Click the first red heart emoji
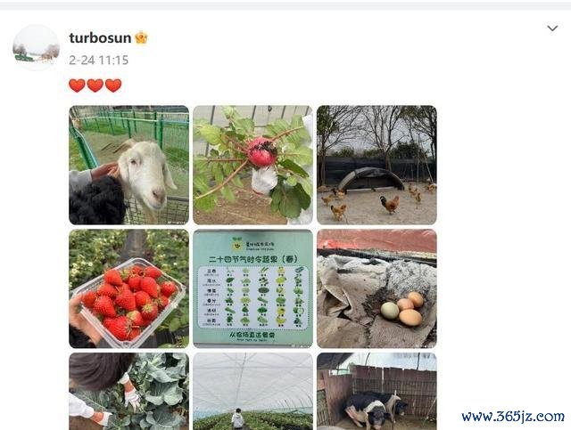The image size is (571, 430). [x=77, y=85]
